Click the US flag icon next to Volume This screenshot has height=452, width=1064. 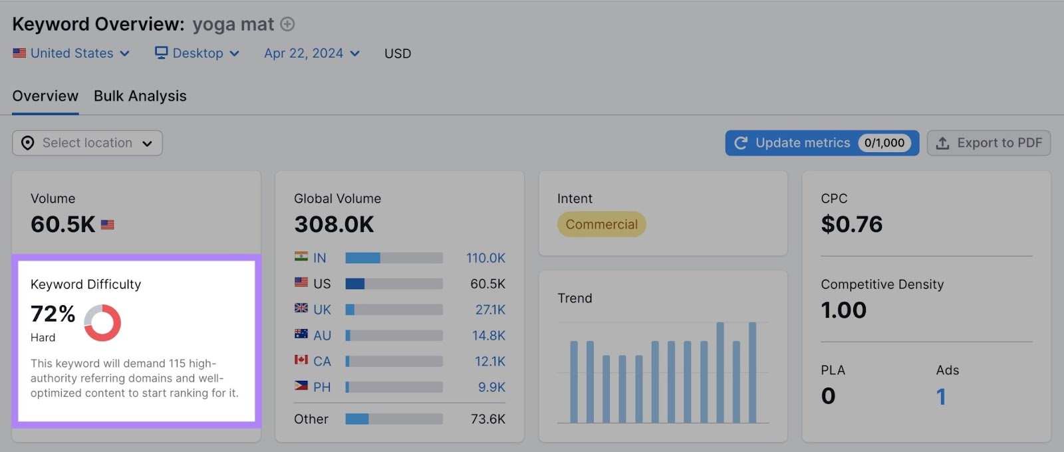(x=107, y=225)
